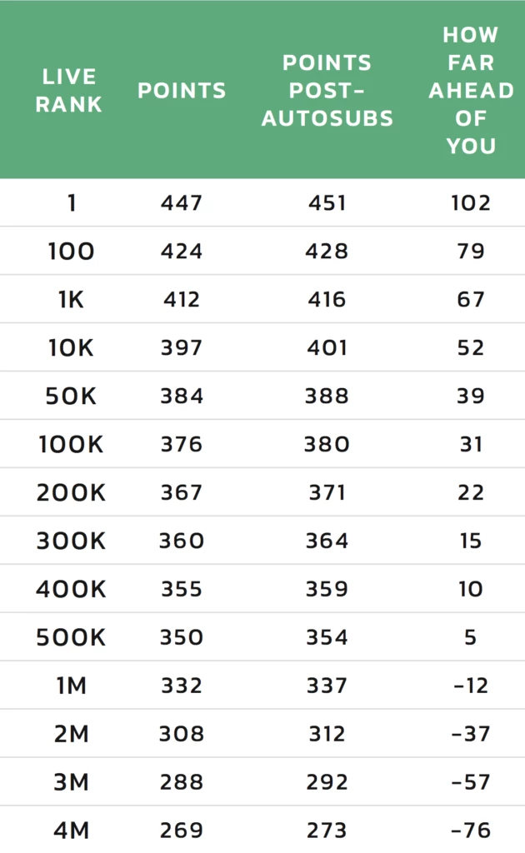
Task: Select the value 5 ahead of you
Action: (x=471, y=637)
